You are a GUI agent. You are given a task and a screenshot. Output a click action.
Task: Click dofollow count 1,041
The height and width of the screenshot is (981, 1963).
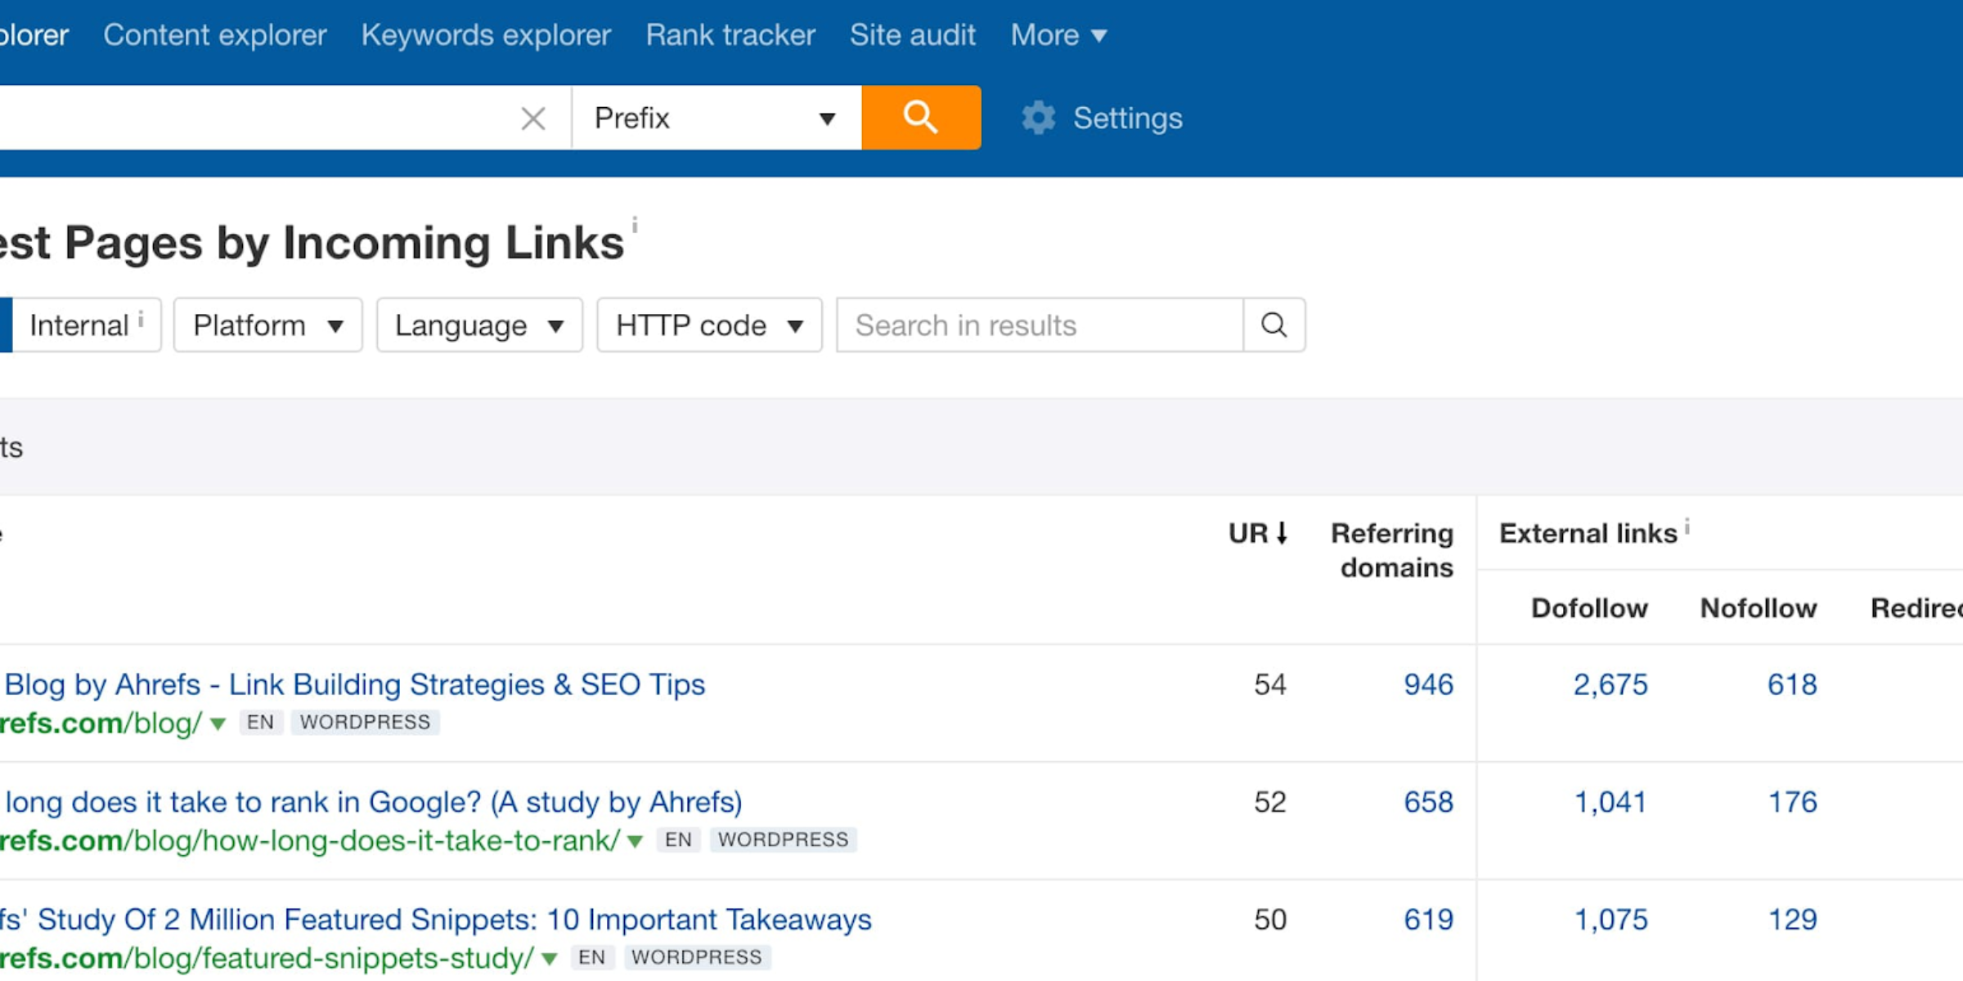(x=1610, y=802)
